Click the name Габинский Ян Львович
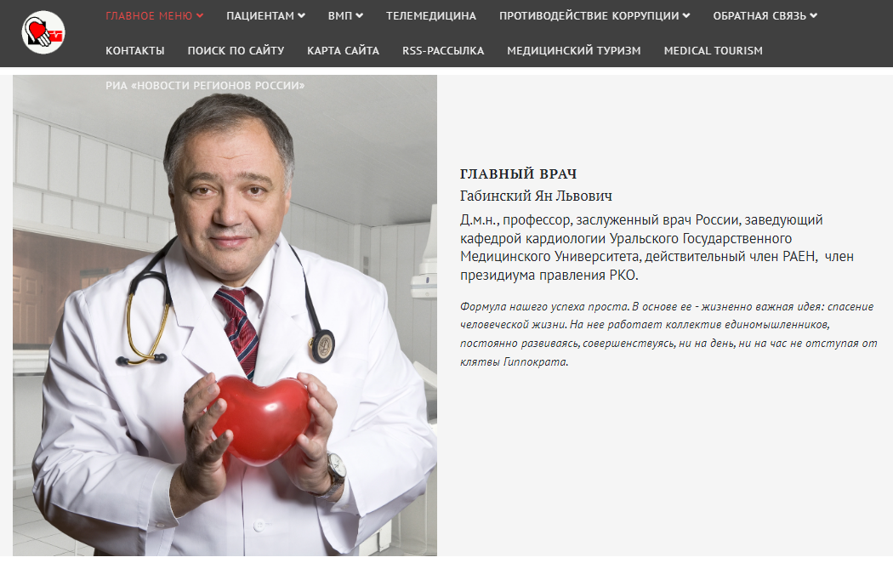893x563 pixels. [x=536, y=196]
